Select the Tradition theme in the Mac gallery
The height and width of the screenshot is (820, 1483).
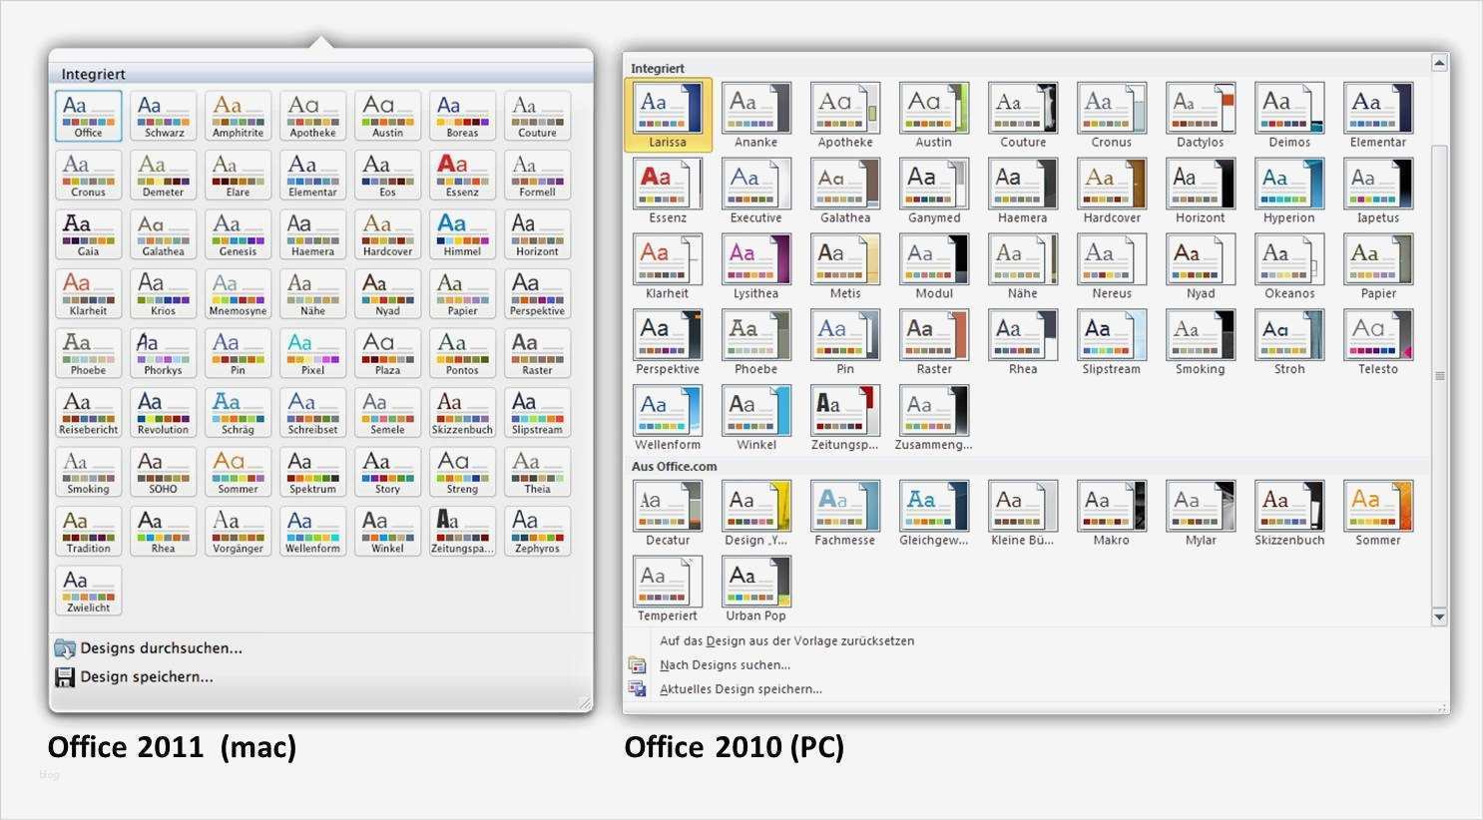[x=89, y=532]
